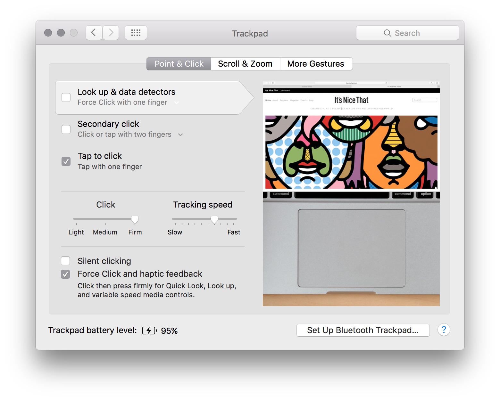Click the Click pressure slider handle
This screenshot has height=401, width=500.
coord(135,220)
